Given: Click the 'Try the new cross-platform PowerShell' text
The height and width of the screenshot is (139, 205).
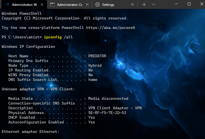Looking at the screenshot, I should 42,28.
